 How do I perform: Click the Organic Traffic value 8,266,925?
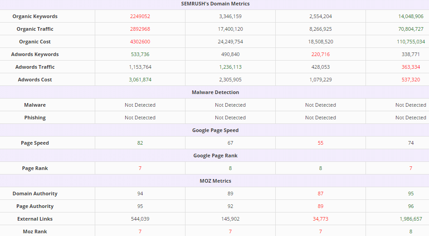(321, 29)
